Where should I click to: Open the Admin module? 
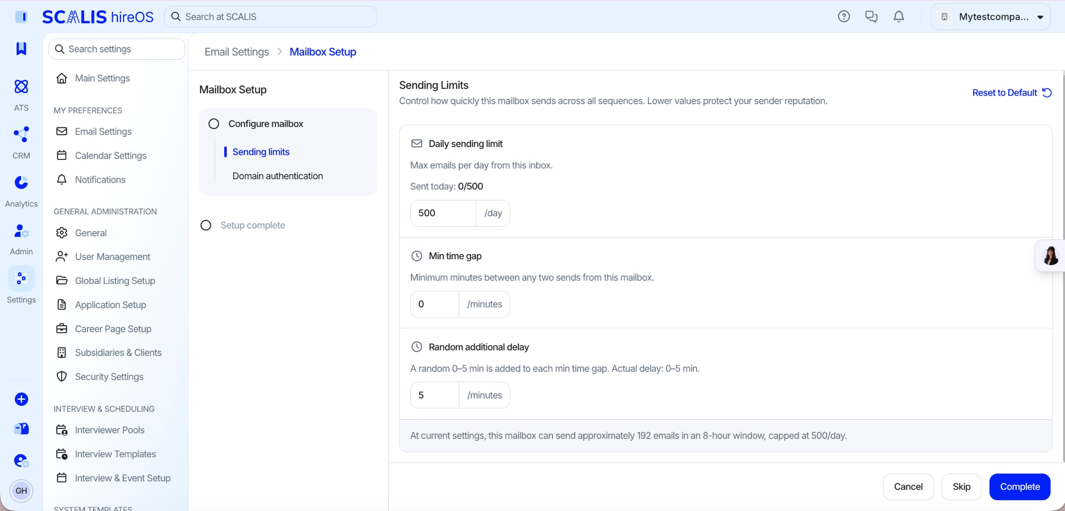point(21,239)
